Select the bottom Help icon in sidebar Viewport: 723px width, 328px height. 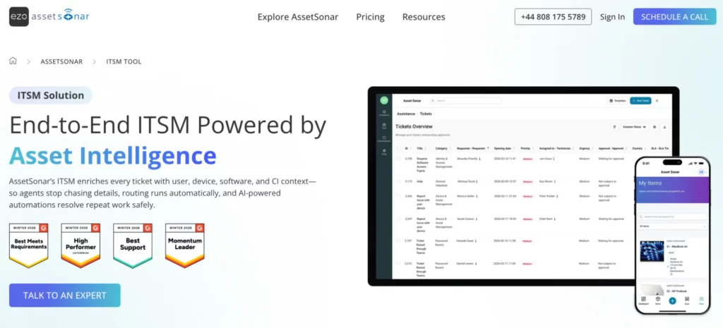tap(384, 152)
